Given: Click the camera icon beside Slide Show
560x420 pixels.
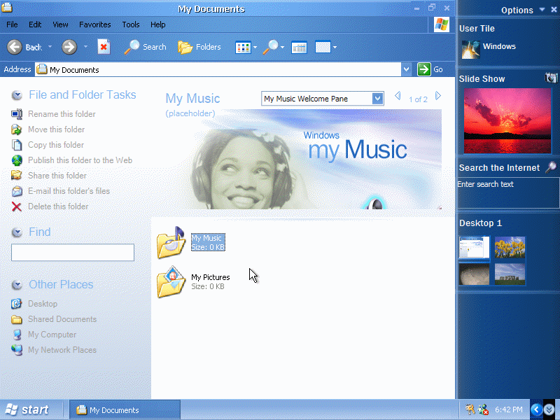Looking at the screenshot, I should (551, 78).
